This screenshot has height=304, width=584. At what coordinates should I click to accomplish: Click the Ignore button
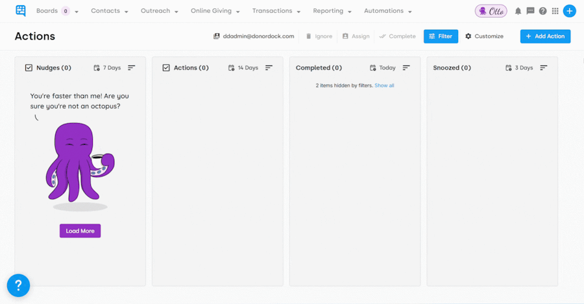tap(319, 36)
